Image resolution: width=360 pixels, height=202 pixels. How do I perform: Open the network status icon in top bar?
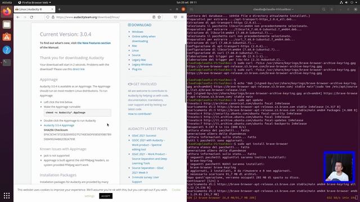[341, 2]
